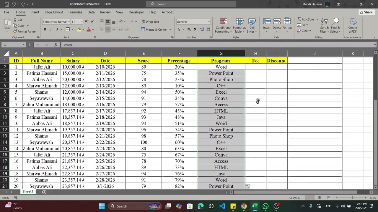The height and width of the screenshot is (212, 378).
Task: Save the workbook with the Save icon
Action: tap(7, 4)
